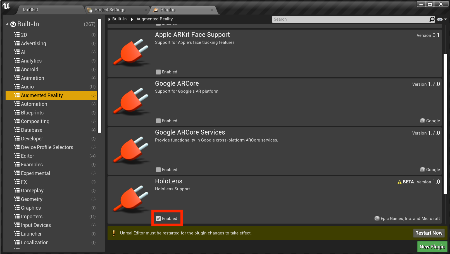Click the globe icon next to Google link
450x254 pixels.
(422, 121)
